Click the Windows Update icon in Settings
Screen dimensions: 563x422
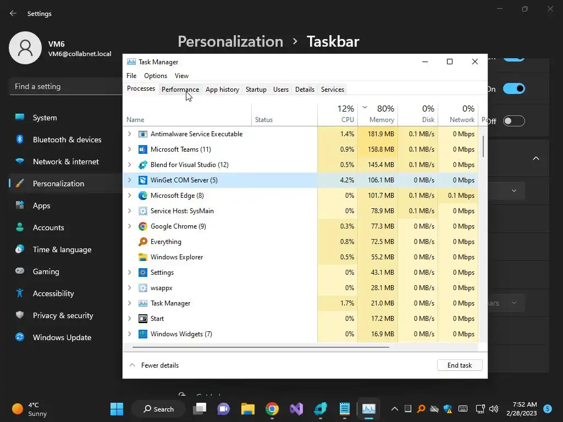20,337
